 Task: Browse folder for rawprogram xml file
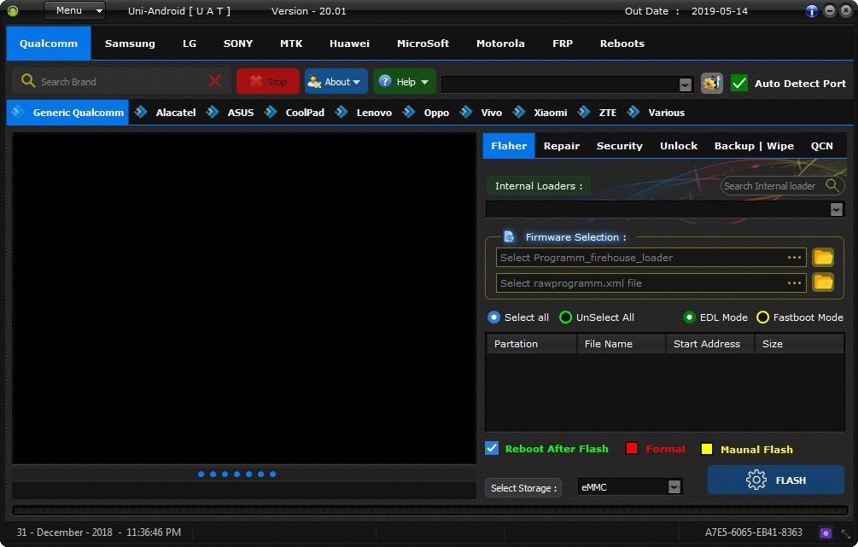823,282
